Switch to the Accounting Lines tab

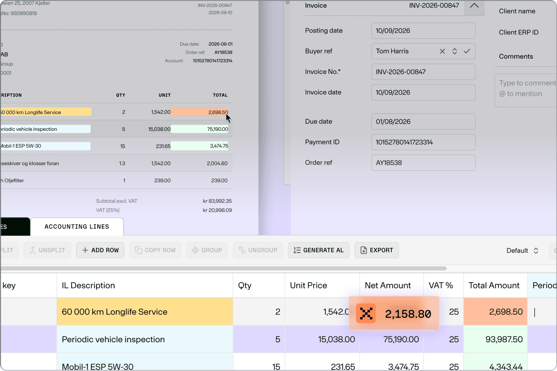[x=77, y=227]
